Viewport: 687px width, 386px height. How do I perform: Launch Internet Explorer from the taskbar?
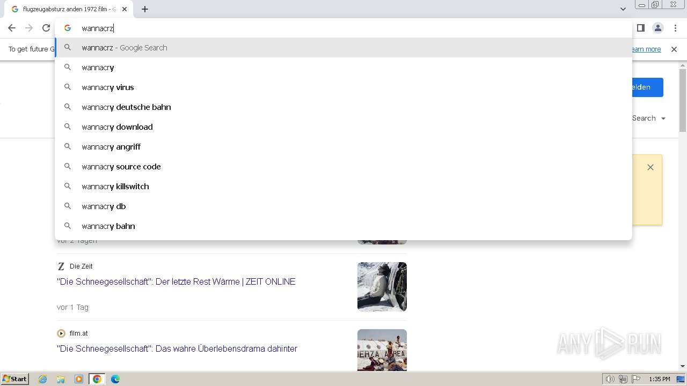click(43, 379)
